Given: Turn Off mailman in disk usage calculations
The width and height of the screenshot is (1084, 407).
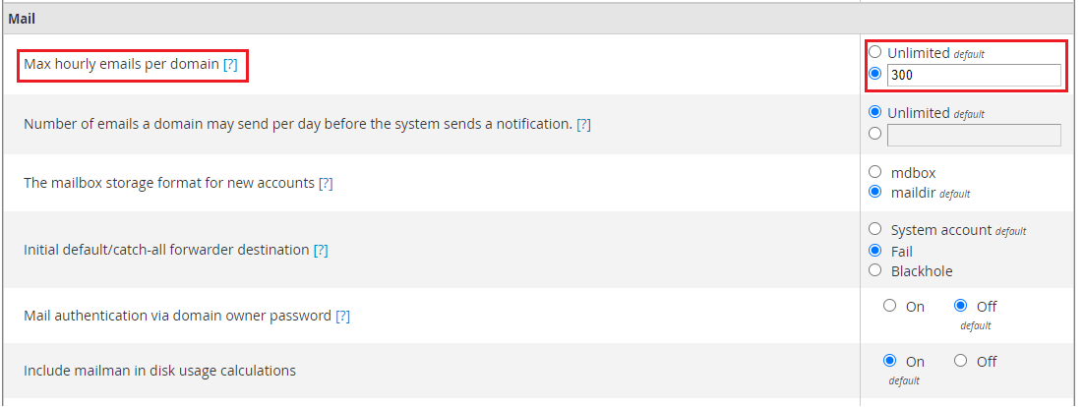Looking at the screenshot, I should pyautogui.click(x=961, y=362).
